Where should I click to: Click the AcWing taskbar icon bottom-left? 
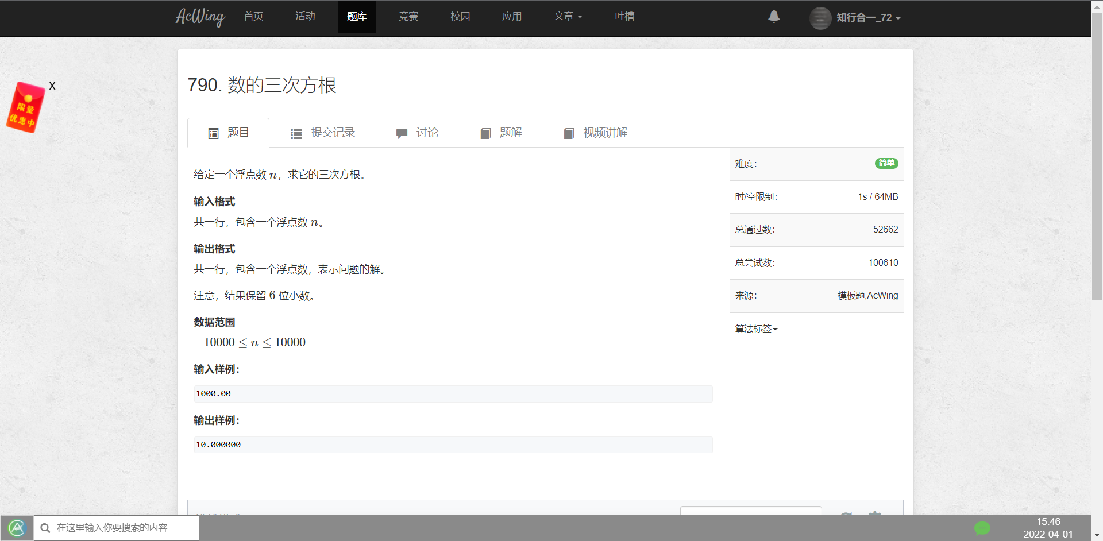[x=17, y=528]
